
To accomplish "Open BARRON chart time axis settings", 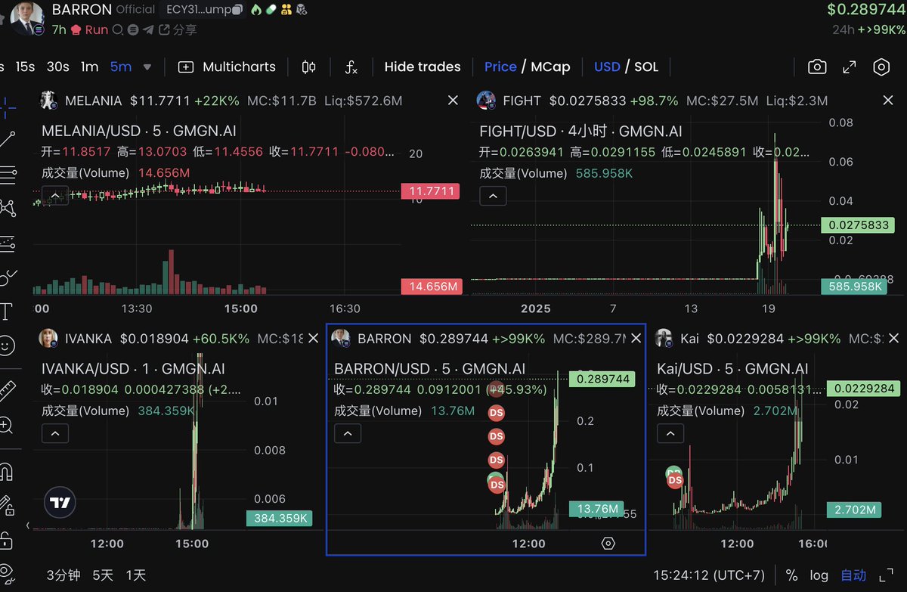I will [x=608, y=544].
